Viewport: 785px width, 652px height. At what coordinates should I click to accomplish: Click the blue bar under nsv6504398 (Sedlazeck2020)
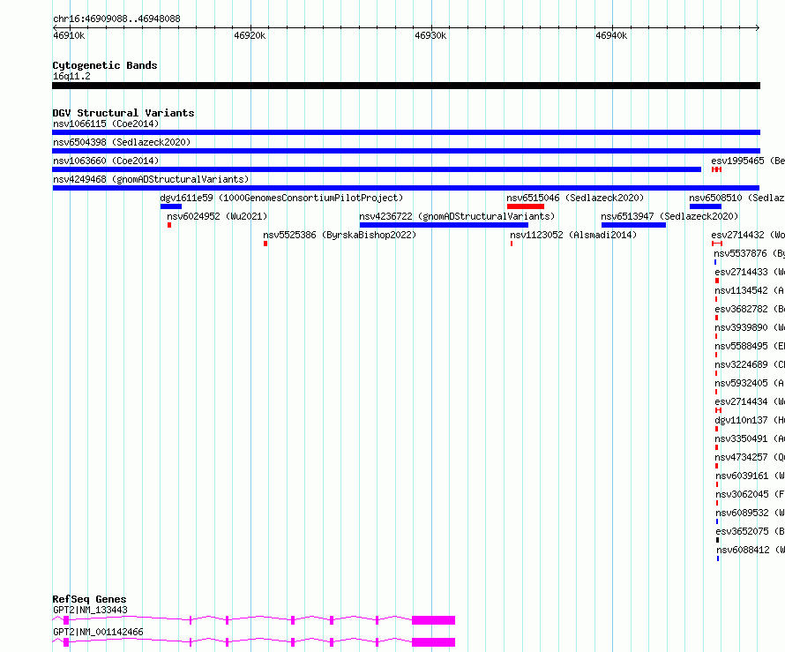coord(406,151)
